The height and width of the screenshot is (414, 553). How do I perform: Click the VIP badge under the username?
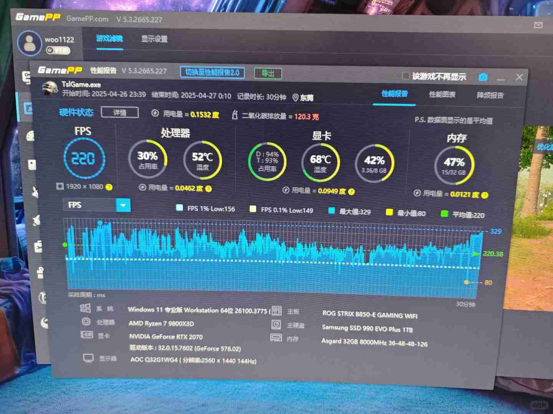(x=58, y=50)
